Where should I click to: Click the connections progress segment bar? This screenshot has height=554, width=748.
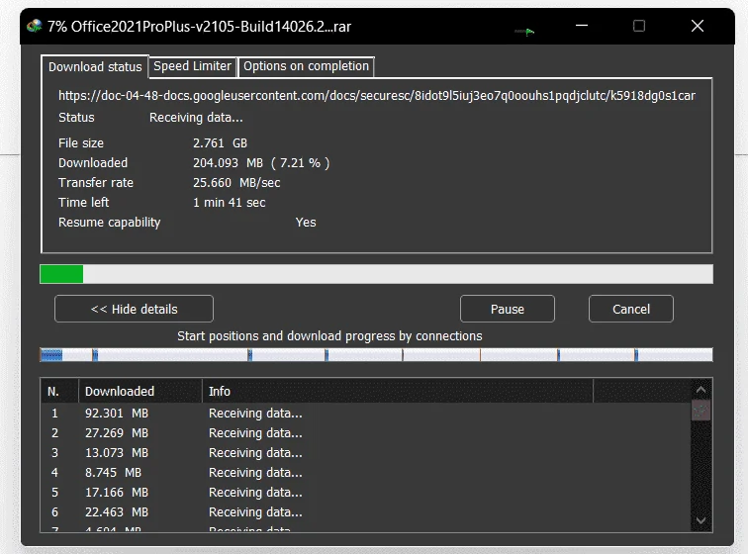pos(376,355)
